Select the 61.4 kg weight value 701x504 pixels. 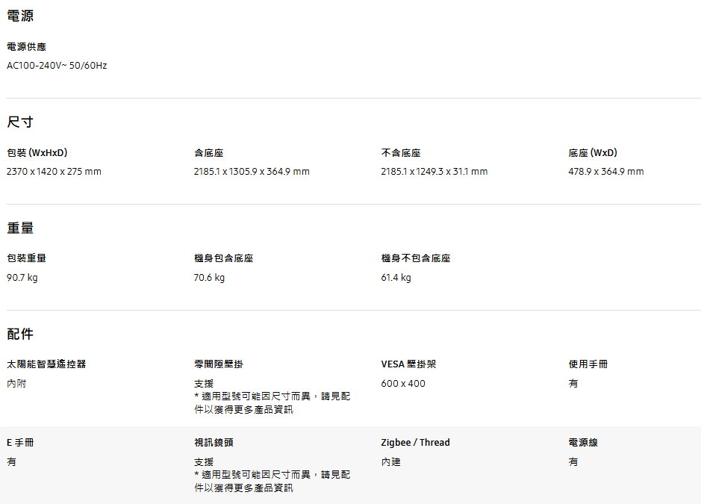[x=396, y=278]
